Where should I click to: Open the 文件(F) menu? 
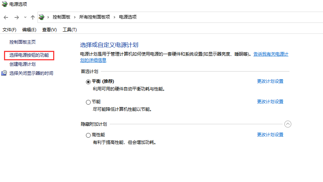pos(9,30)
